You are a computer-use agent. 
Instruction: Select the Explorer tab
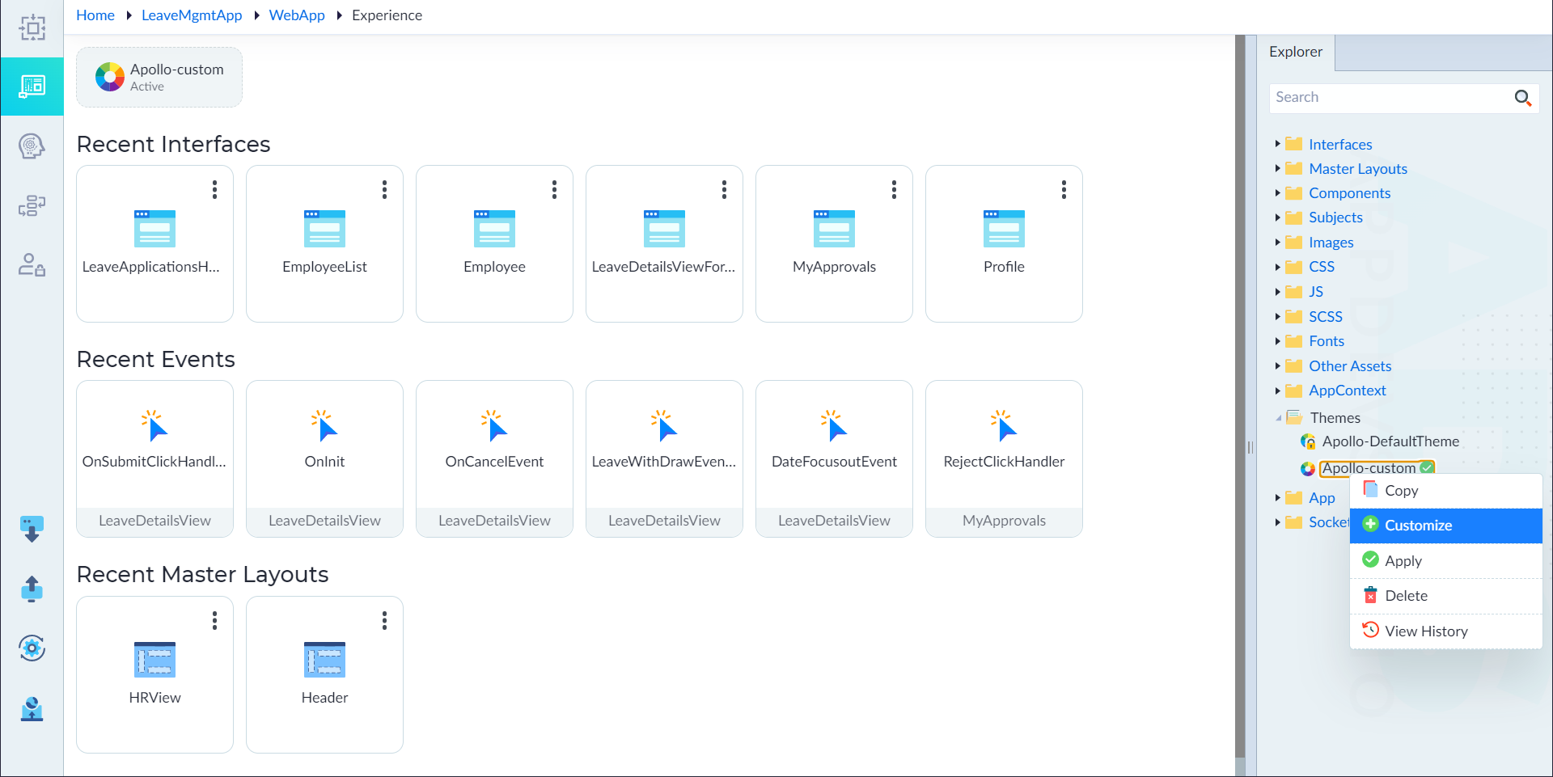(1296, 52)
